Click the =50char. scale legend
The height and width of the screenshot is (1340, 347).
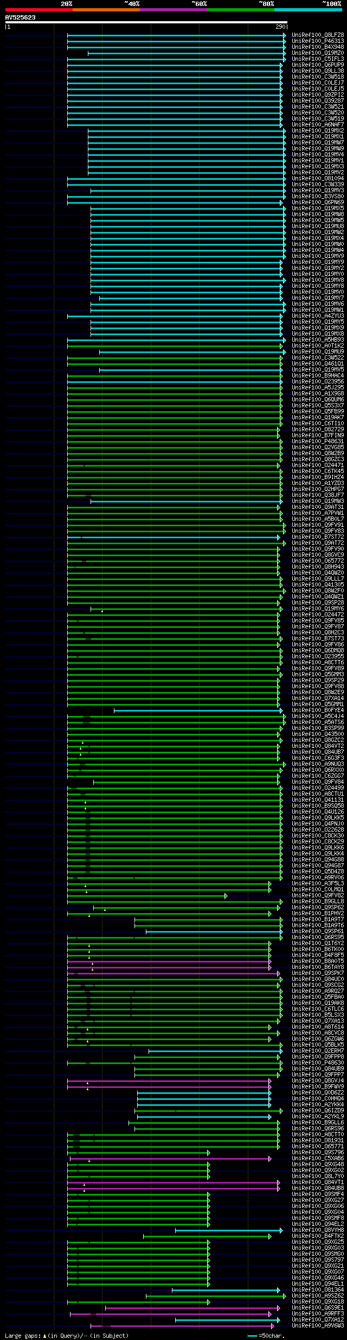(x=266, y=1335)
